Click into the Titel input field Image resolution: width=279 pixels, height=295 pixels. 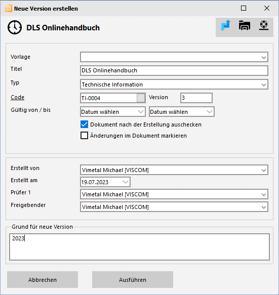pos(174,70)
